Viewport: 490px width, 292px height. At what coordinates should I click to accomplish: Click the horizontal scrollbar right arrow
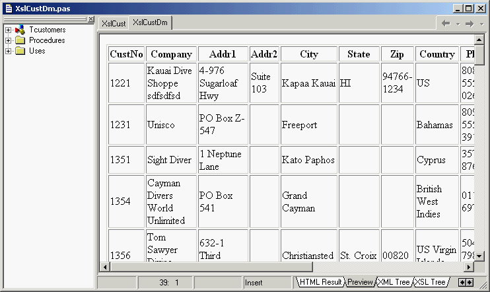(469, 267)
